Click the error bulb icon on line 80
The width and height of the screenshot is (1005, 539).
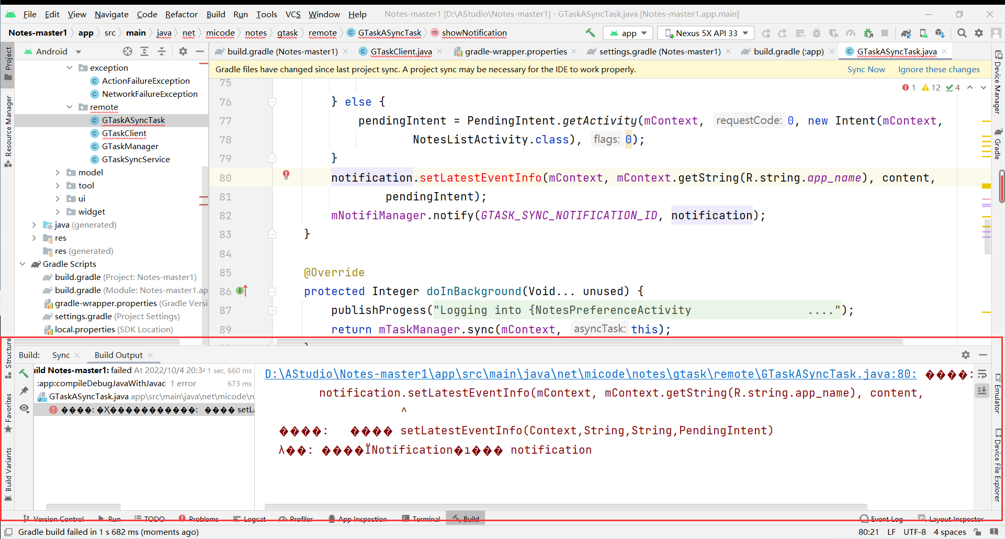[x=286, y=175]
